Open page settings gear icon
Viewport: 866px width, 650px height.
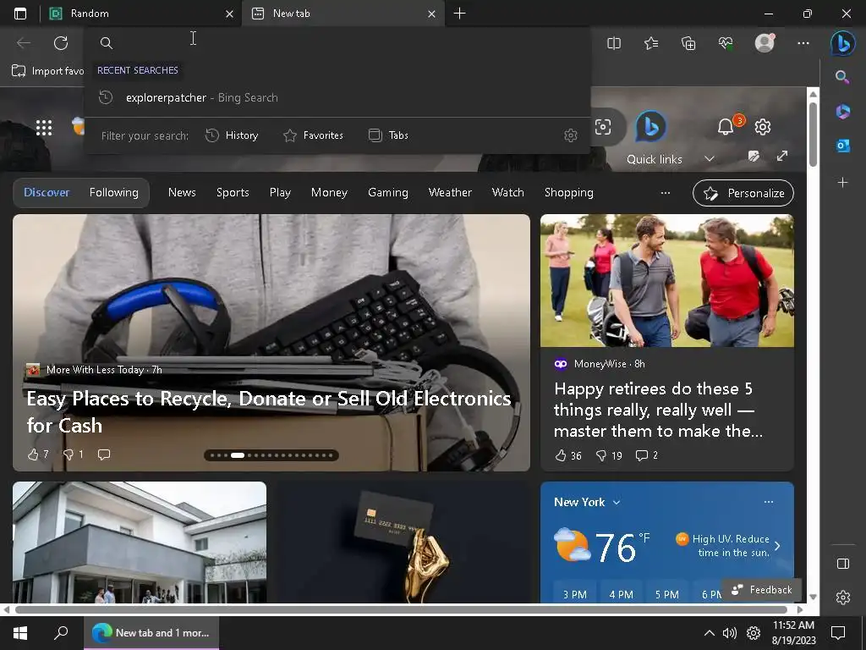pos(763,127)
